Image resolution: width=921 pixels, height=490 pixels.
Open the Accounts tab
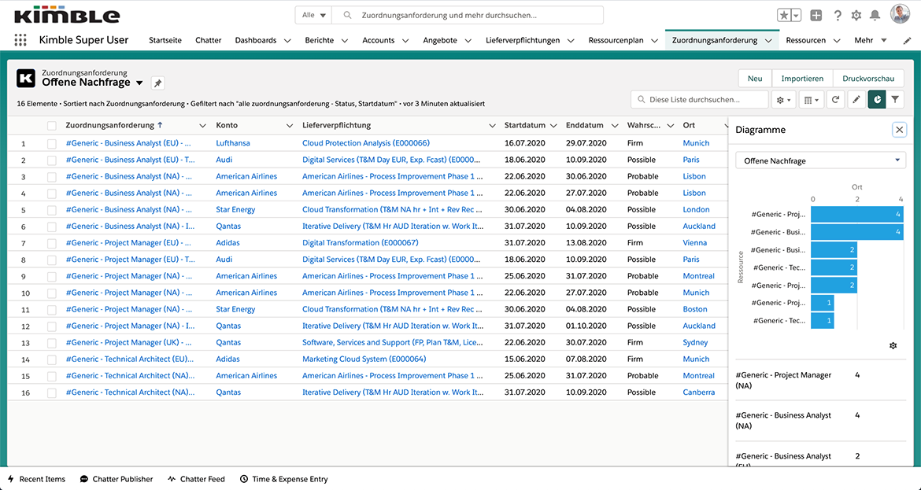[x=379, y=40]
